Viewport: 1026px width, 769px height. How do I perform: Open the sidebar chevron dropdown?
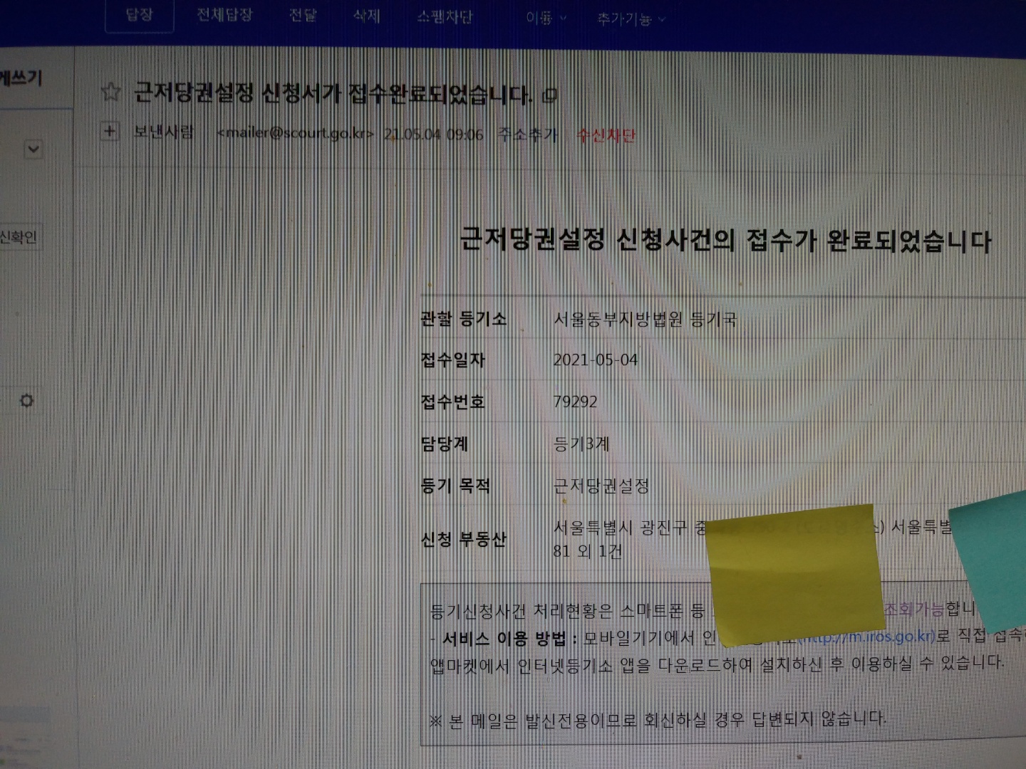click(33, 150)
